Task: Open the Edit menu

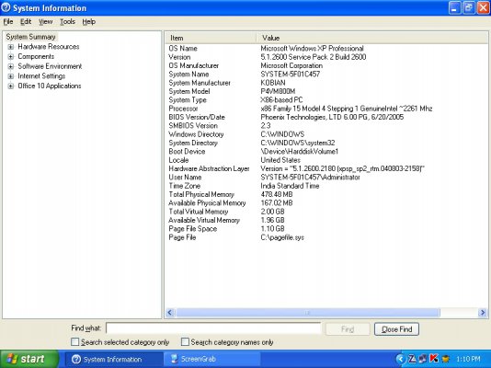Action: coord(26,21)
